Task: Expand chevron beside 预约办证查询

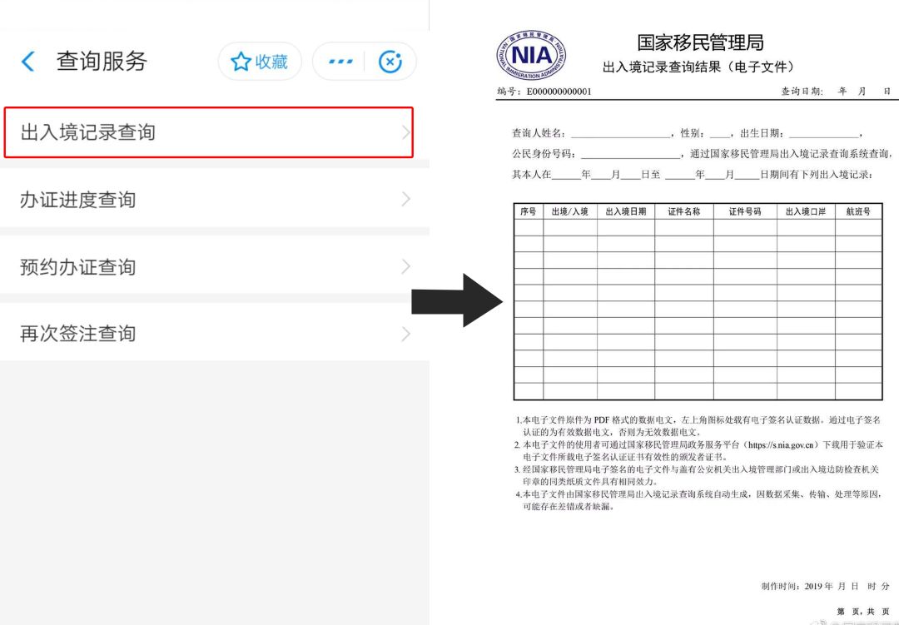Action: pos(405,266)
